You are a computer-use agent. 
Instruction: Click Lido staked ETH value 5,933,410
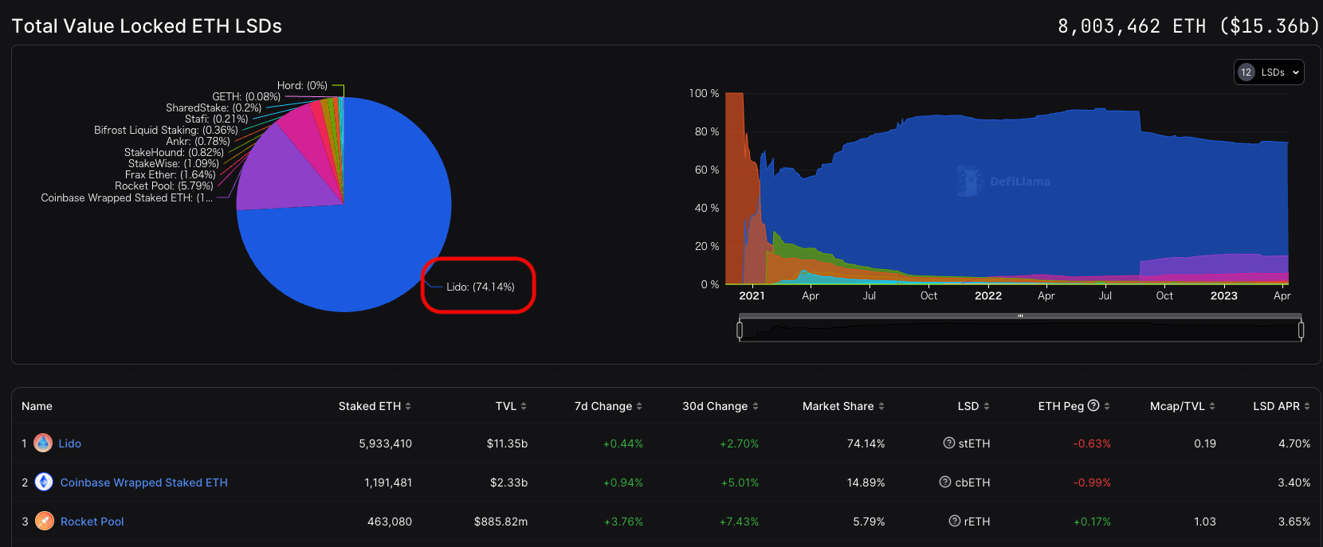point(386,443)
